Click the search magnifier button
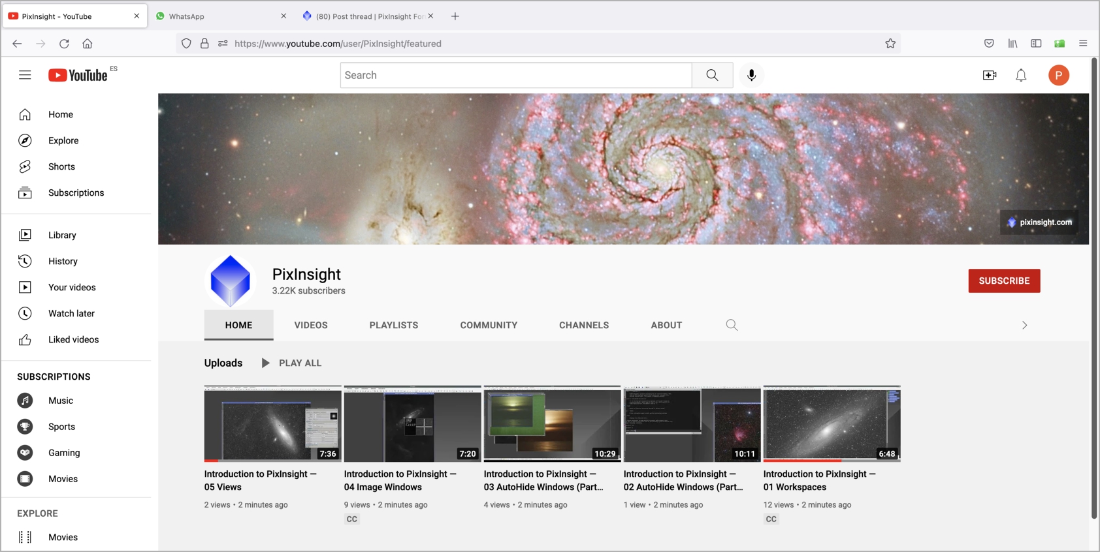The height and width of the screenshot is (552, 1100). coord(712,75)
